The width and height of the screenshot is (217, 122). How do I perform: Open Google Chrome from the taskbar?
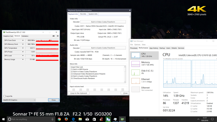click(x=59, y=119)
